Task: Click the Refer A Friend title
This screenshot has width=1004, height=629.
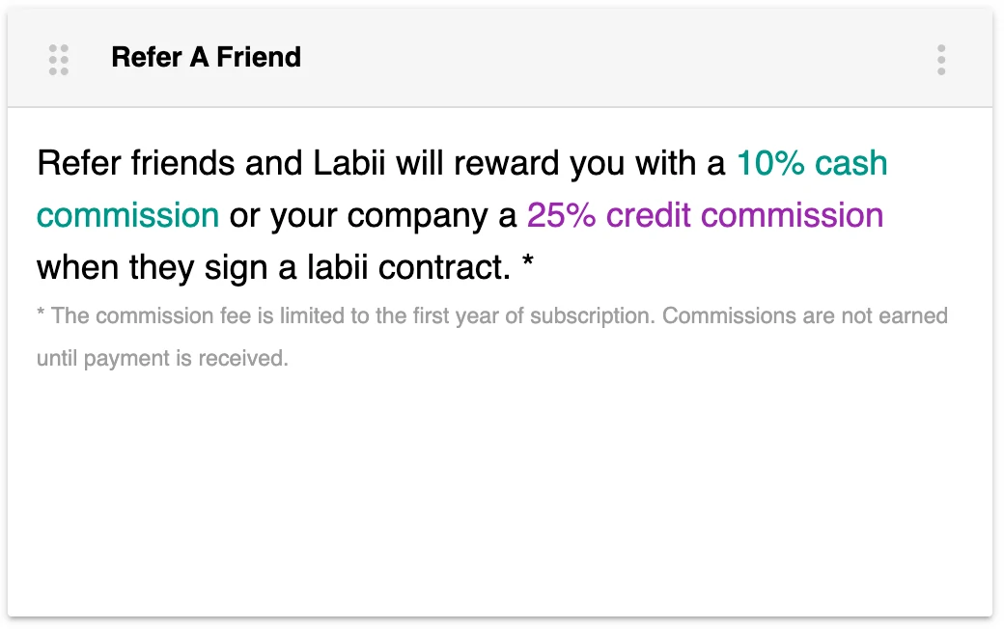Action: coord(206,58)
